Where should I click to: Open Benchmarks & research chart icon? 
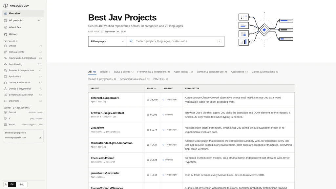5,95
